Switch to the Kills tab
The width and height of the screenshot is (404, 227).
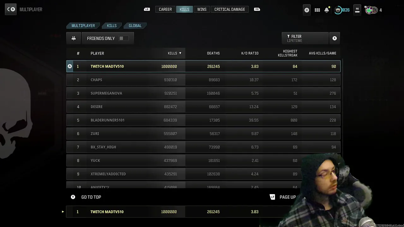click(x=184, y=9)
